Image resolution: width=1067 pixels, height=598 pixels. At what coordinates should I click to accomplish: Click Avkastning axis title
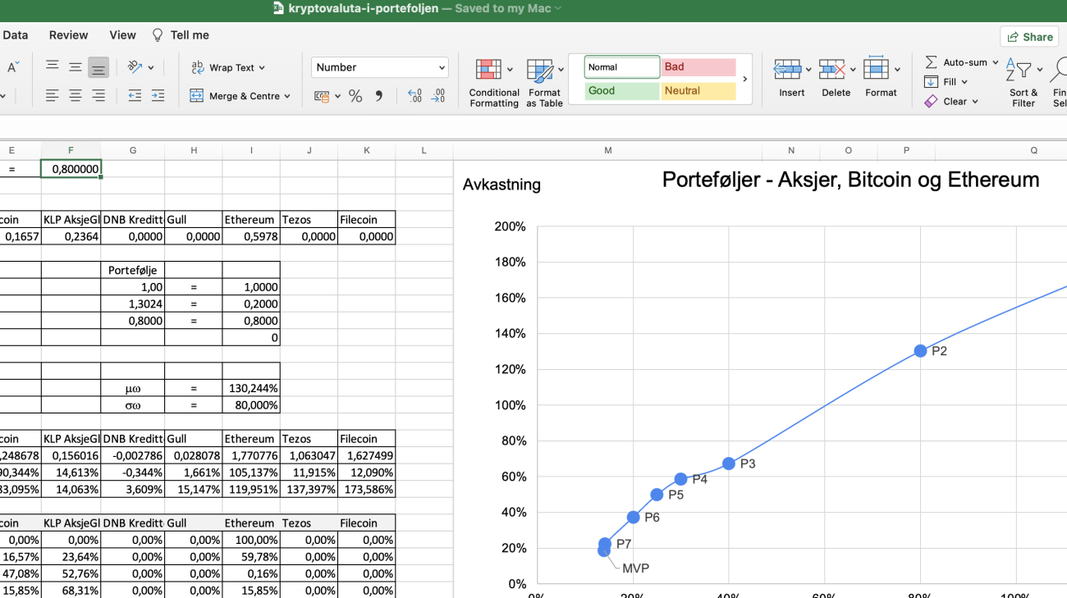pos(501,185)
